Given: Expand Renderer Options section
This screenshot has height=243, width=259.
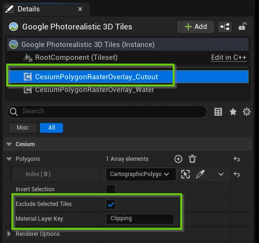Looking at the screenshot, I should [x=9, y=234].
